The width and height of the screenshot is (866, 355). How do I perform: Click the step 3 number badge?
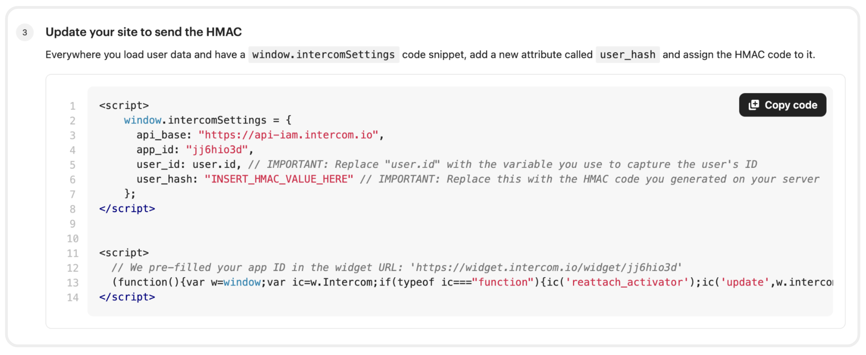coord(25,32)
